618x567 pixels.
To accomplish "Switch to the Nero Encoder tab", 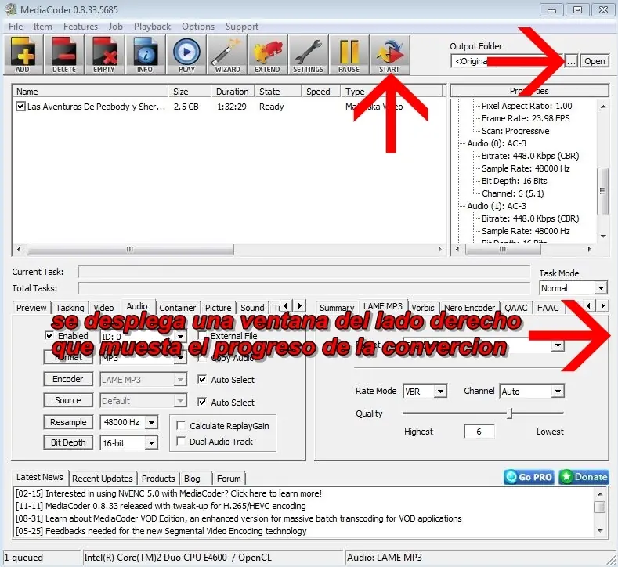I will point(469,308).
